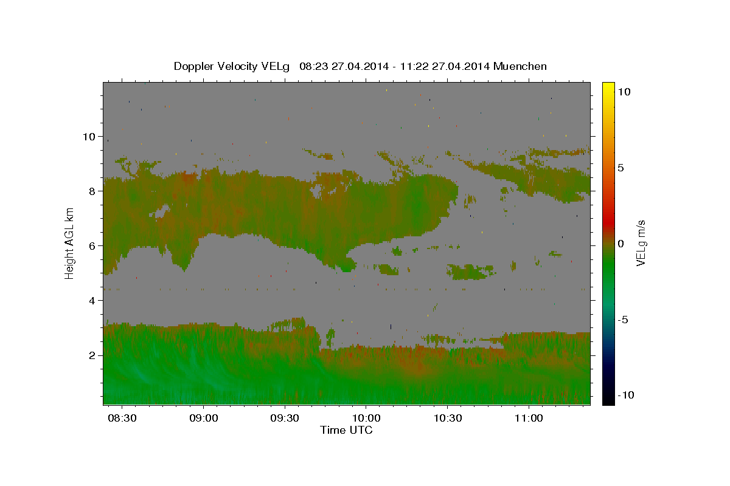Click the plot title 'Doppler Velocity VELg'
The width and height of the screenshot is (730, 486).
(x=232, y=66)
